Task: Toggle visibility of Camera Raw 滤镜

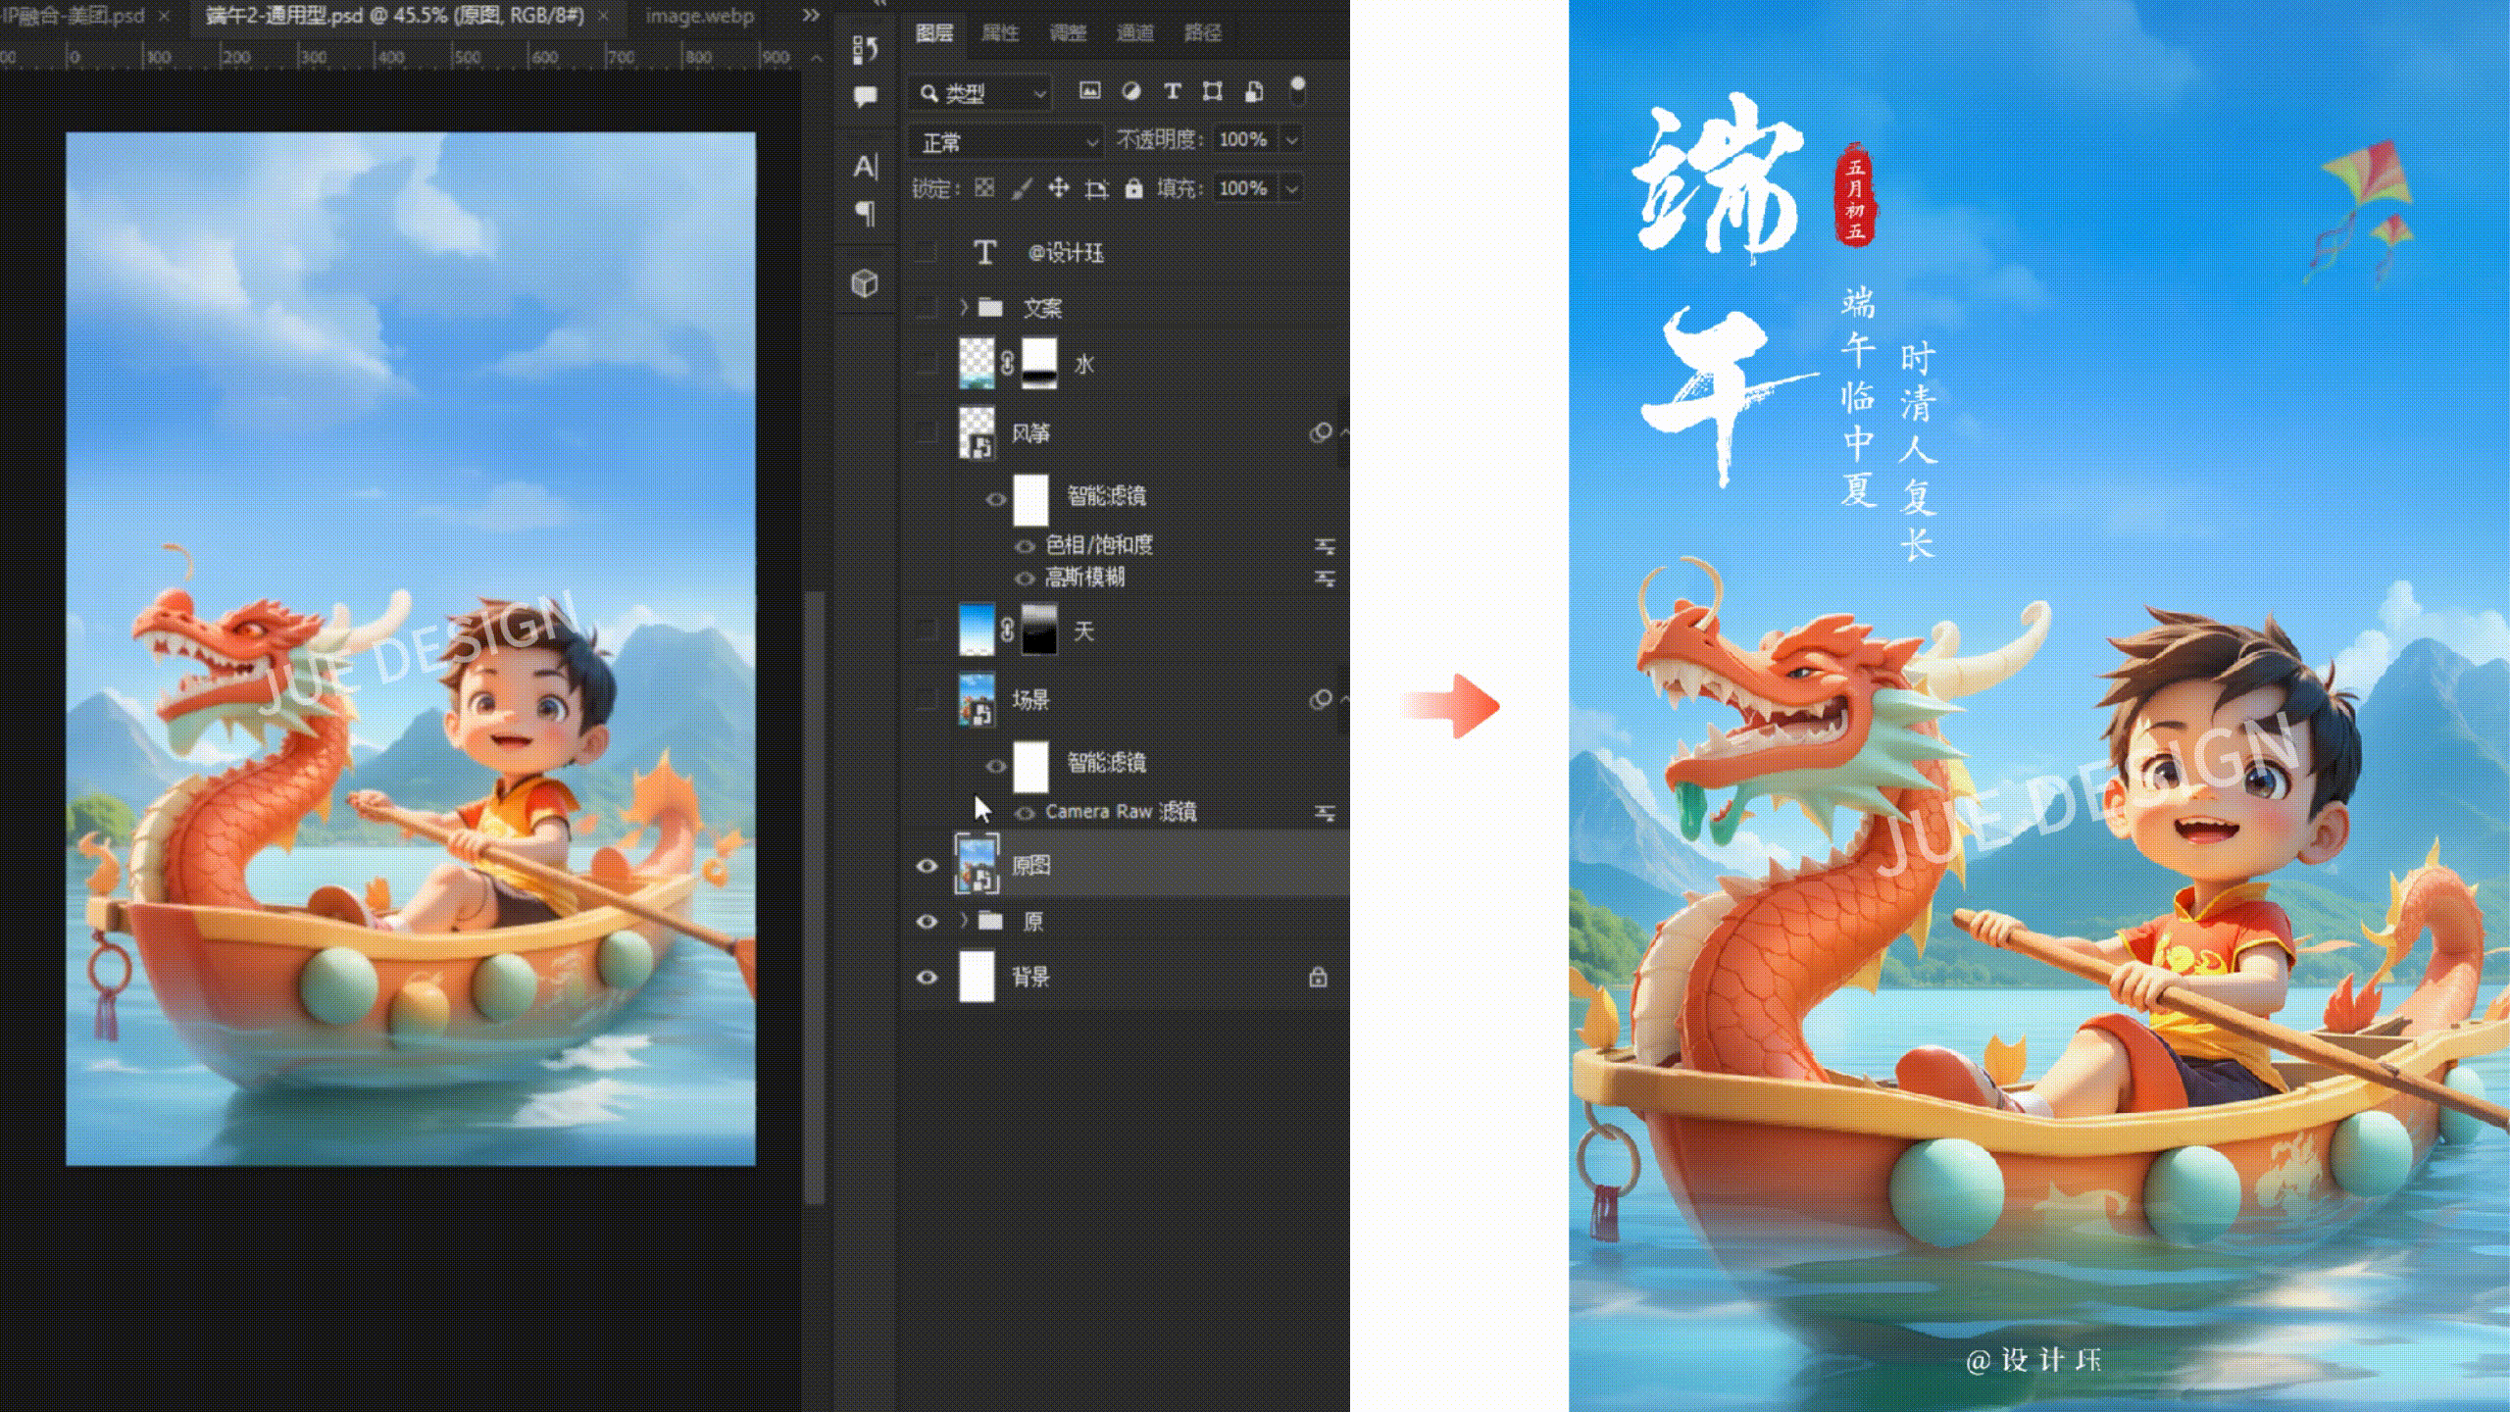Action: pyautogui.click(x=1026, y=813)
